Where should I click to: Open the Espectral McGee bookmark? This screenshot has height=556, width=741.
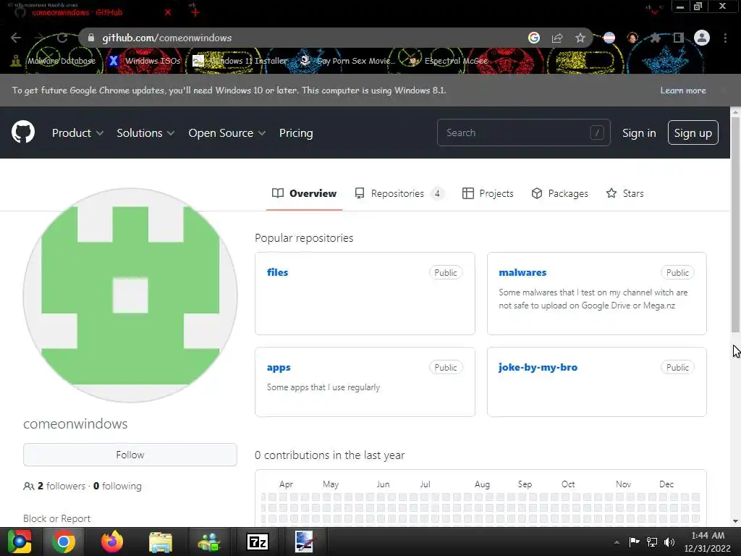click(448, 61)
